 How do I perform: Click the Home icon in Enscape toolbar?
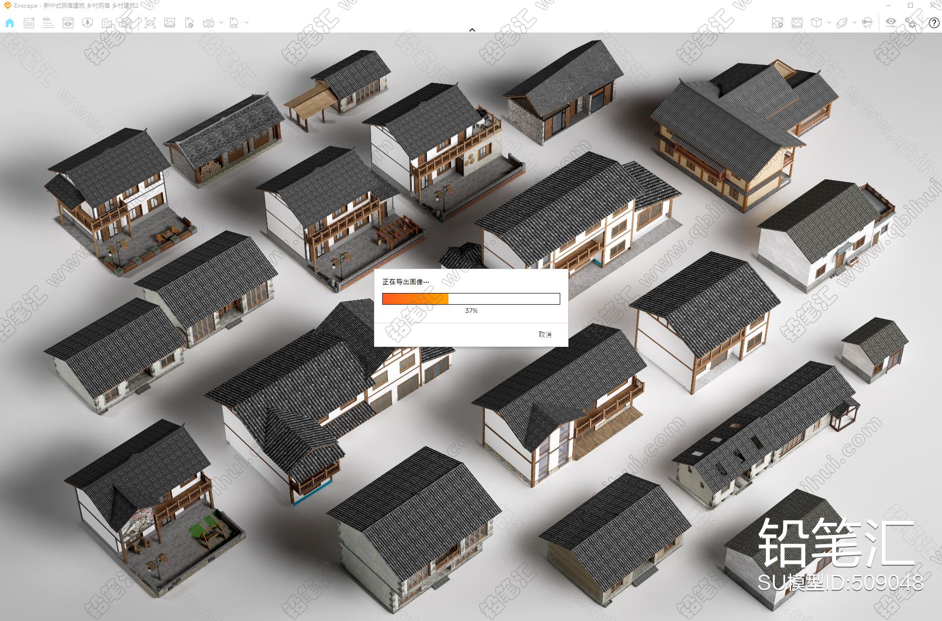(x=10, y=23)
